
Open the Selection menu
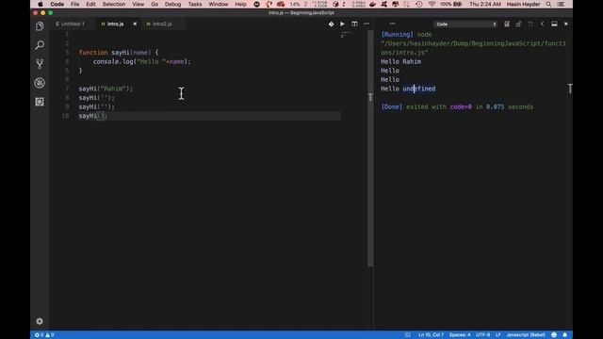tap(113, 4)
